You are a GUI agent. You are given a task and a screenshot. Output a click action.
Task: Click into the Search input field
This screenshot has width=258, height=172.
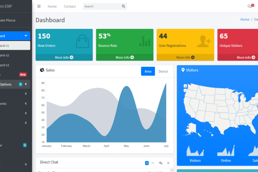[x=102, y=6]
